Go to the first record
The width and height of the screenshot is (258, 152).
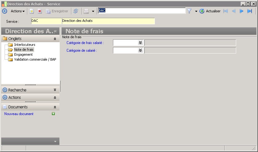(x=226, y=11)
